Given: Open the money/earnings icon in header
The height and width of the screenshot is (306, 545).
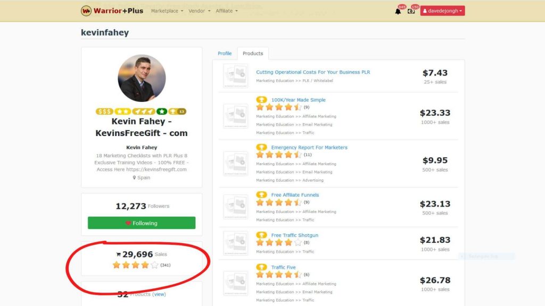Looking at the screenshot, I should click(x=411, y=11).
